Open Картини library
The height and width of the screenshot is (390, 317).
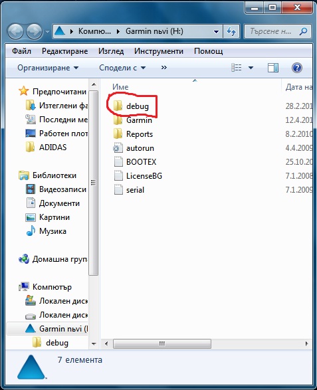click(x=54, y=217)
